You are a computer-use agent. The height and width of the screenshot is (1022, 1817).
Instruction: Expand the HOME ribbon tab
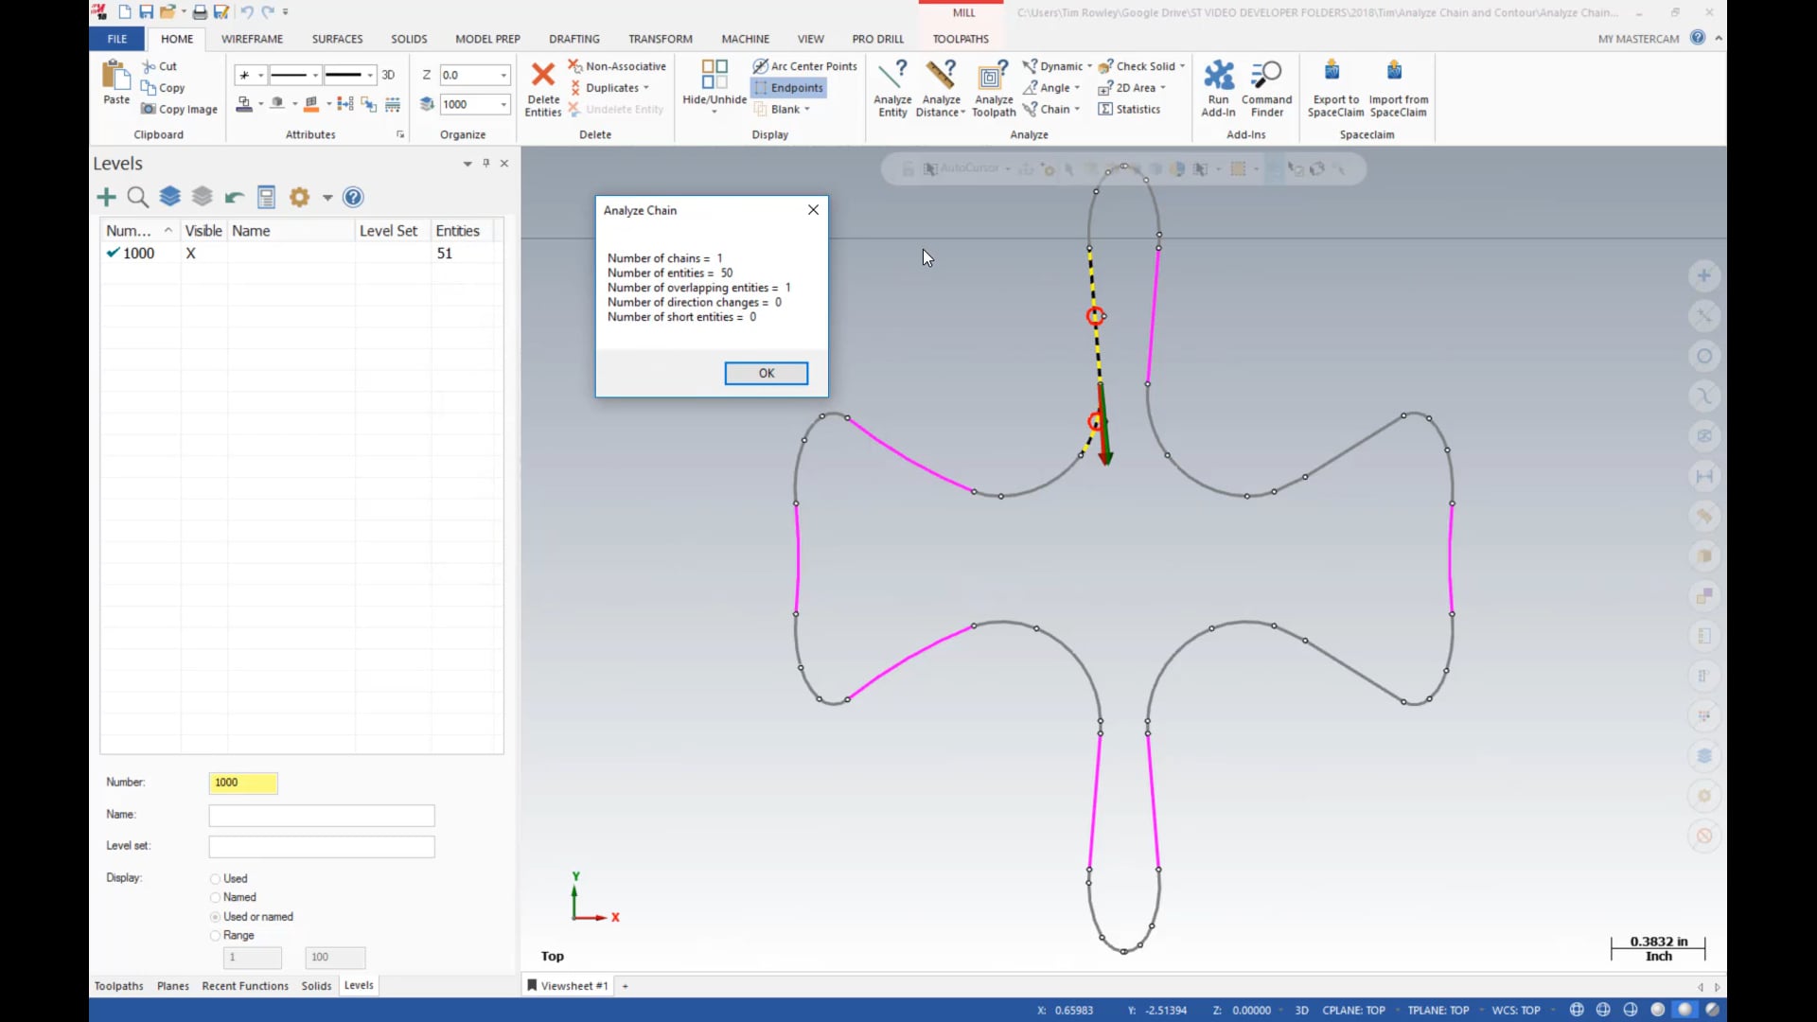tap(176, 39)
